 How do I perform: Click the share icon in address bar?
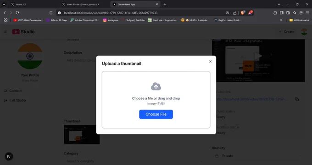pos(235,13)
